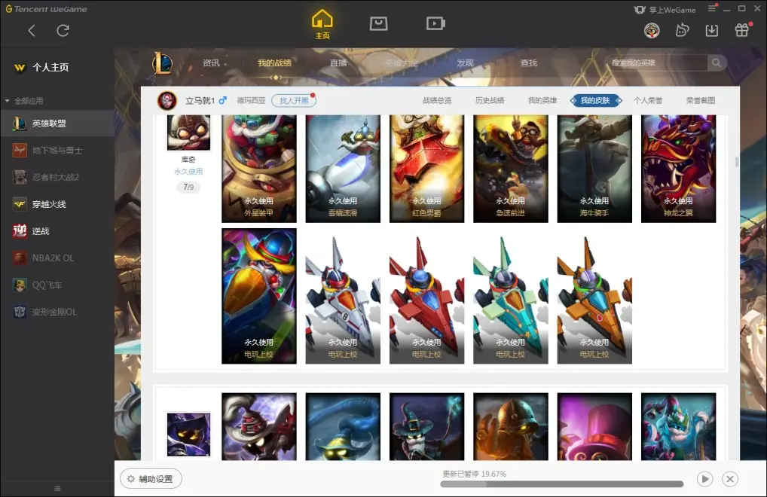This screenshot has height=497, width=767.
Task: Select 变形金刚OL in the sidebar
Action: [x=57, y=312]
